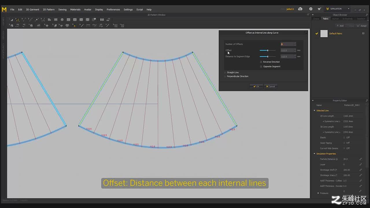370x208 pixels.
Task: Enable Reverse Direction checkbox
Action: pyautogui.click(x=261, y=62)
